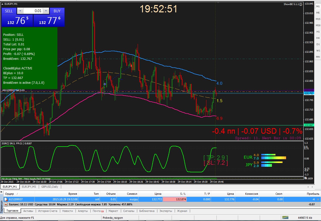The image size is (321, 221).
Task: Open the Эксперты terminal tab
Action: [x=166, y=211]
